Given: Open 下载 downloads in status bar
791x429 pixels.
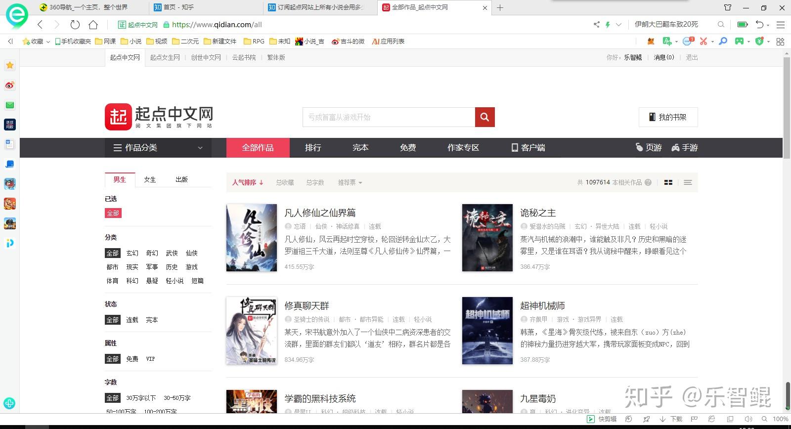Looking at the screenshot, I should click(x=671, y=419).
